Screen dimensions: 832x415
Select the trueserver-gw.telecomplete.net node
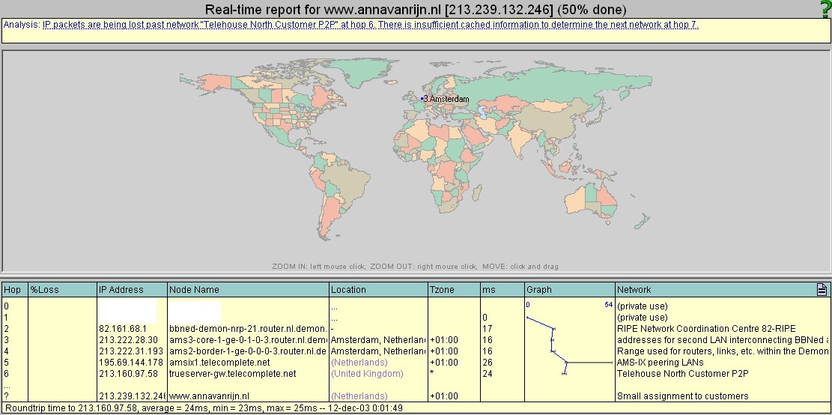coord(232,374)
